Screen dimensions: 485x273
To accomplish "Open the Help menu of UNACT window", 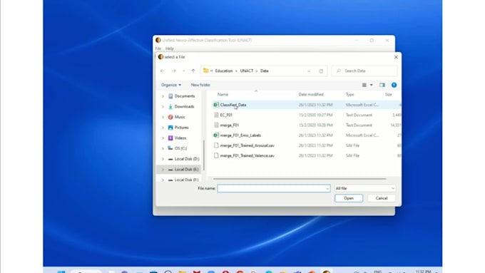I will point(170,48).
